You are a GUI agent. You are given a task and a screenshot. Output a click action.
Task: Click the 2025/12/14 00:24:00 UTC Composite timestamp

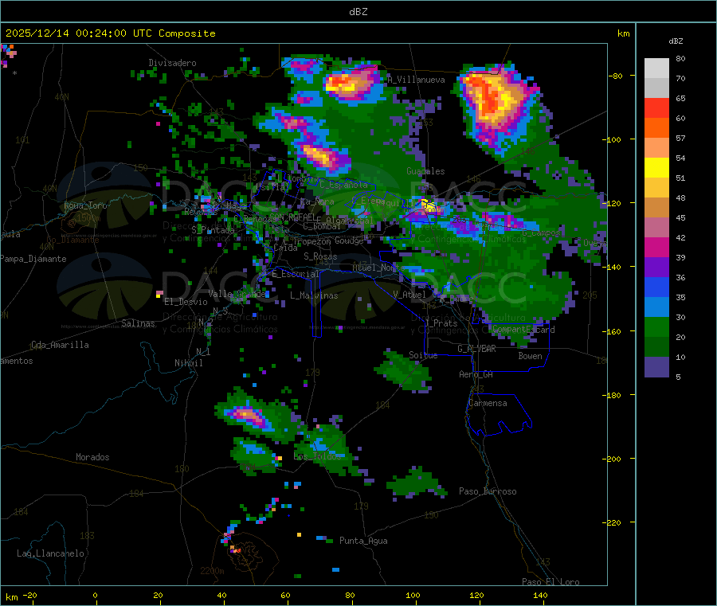(110, 33)
